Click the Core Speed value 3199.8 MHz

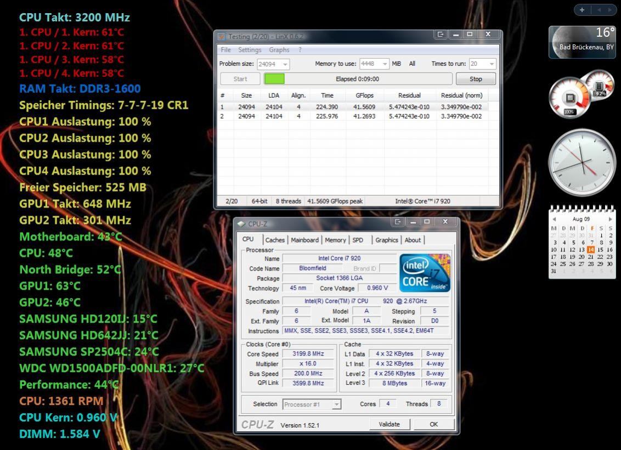coord(308,354)
